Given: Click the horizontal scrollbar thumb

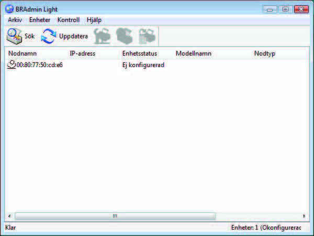Looking at the screenshot, I should click(x=115, y=216).
